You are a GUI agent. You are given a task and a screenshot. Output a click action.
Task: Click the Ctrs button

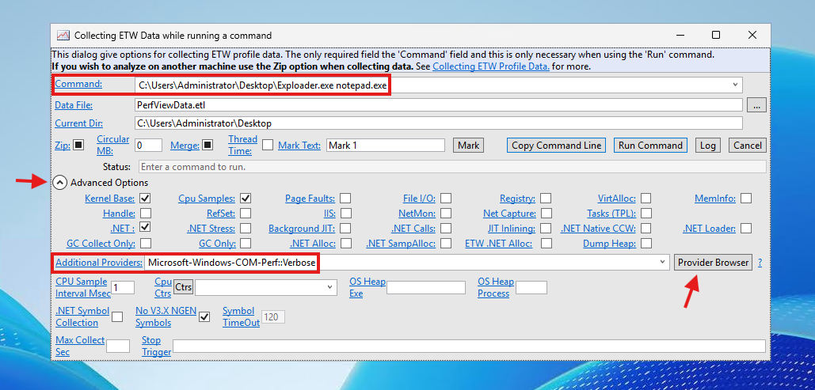click(184, 286)
